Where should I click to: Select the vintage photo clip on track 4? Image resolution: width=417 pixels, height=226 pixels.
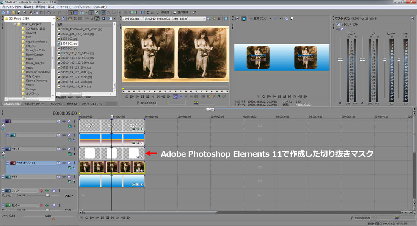point(112,167)
